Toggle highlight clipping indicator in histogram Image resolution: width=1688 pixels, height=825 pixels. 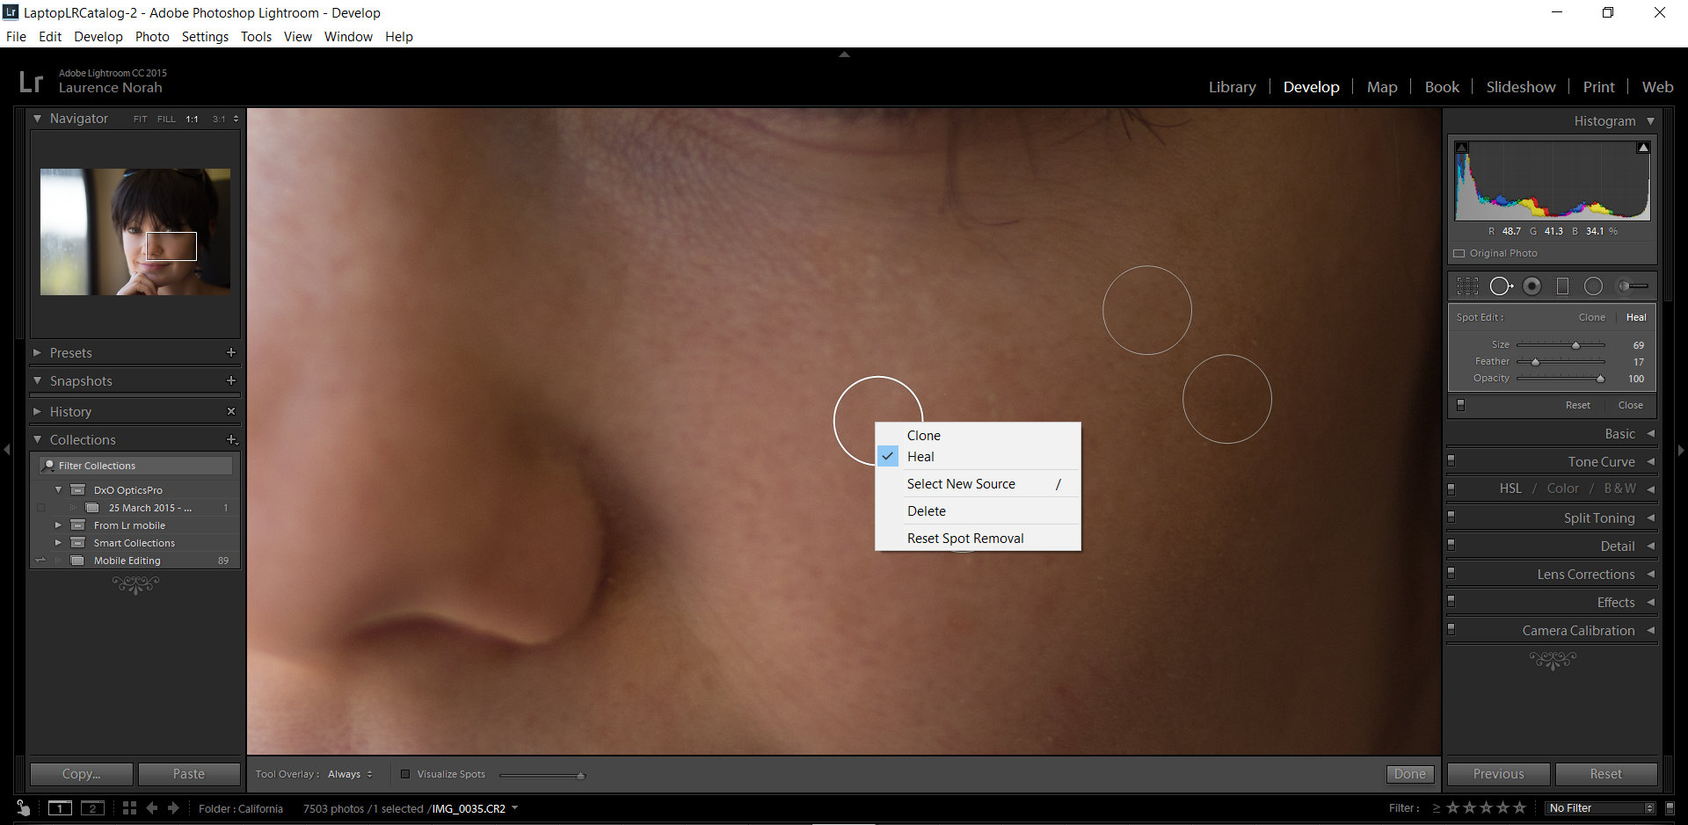[x=1643, y=148]
